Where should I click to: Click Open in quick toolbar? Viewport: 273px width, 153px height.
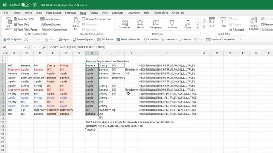coord(64,40)
